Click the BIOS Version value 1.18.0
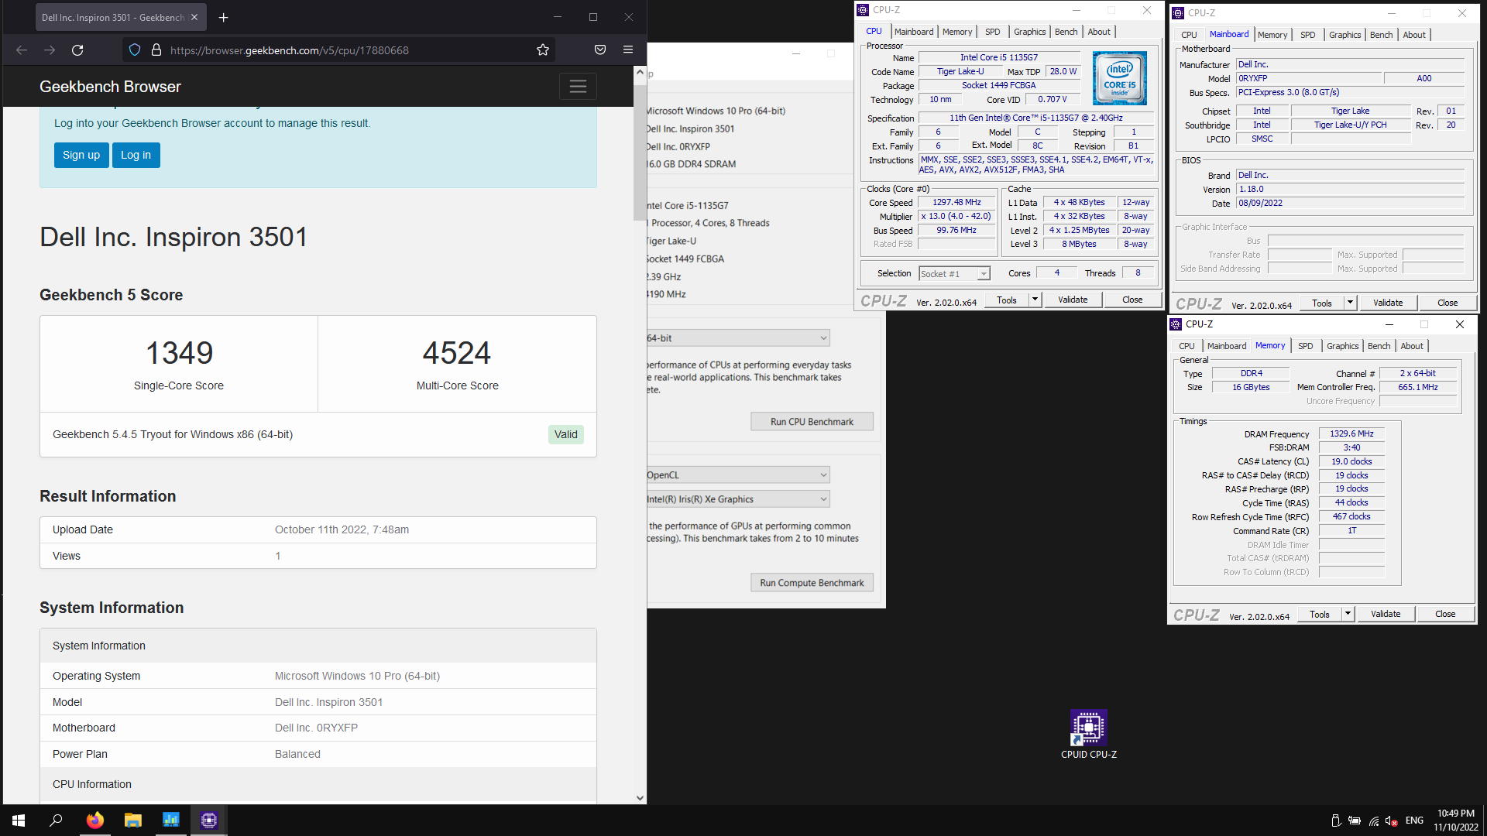1487x836 pixels. [1350, 190]
